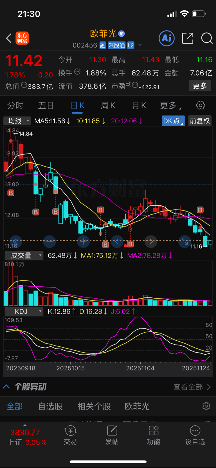Zoom in chart with plus button
216x468 pixels.
coord(83,241)
